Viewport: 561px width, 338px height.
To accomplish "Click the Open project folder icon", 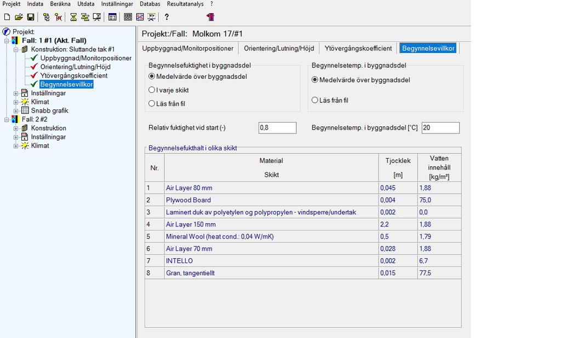I will (19, 17).
